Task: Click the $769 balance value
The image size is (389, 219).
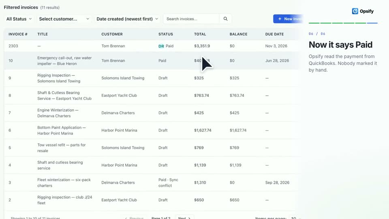Action: [234, 148]
